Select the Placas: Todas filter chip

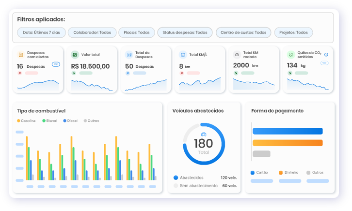coord(137,33)
